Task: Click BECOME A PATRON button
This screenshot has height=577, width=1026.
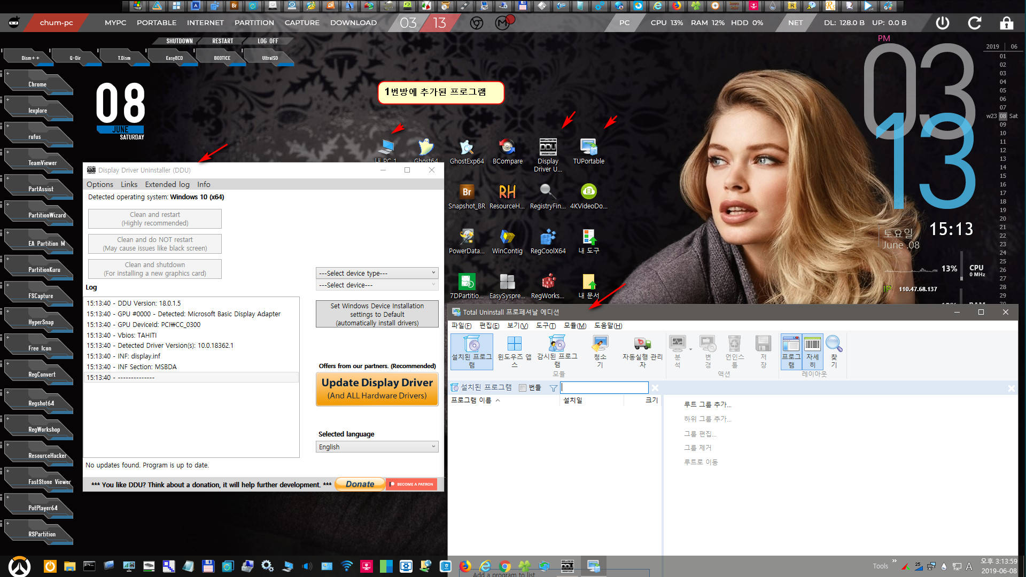Action: [x=411, y=484]
